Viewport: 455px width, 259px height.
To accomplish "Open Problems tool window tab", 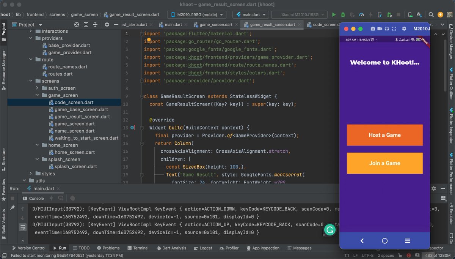I will pos(108,248).
